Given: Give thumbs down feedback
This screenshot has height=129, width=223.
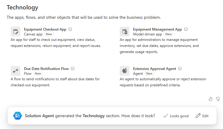Looking at the screenshot, I should coord(218,99).
